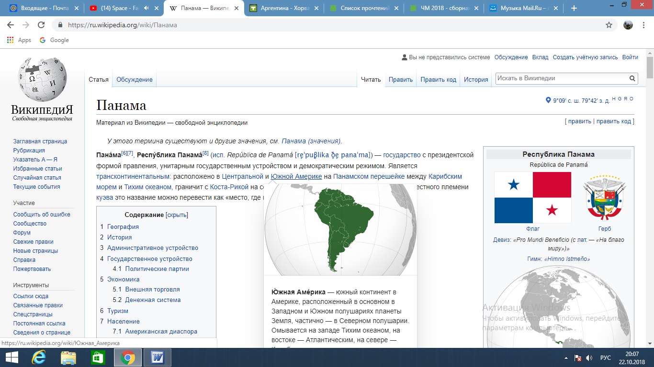This screenshot has width=654, height=367.
Task: Click the South America preview map image
Action: (340, 230)
